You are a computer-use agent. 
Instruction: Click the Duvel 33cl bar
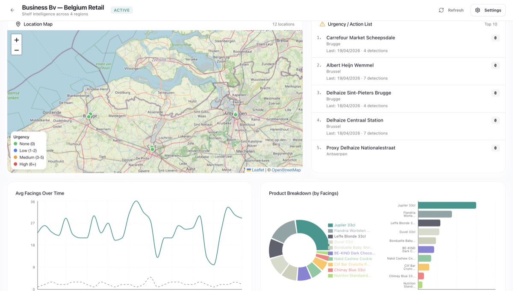pyautogui.click(x=428, y=232)
